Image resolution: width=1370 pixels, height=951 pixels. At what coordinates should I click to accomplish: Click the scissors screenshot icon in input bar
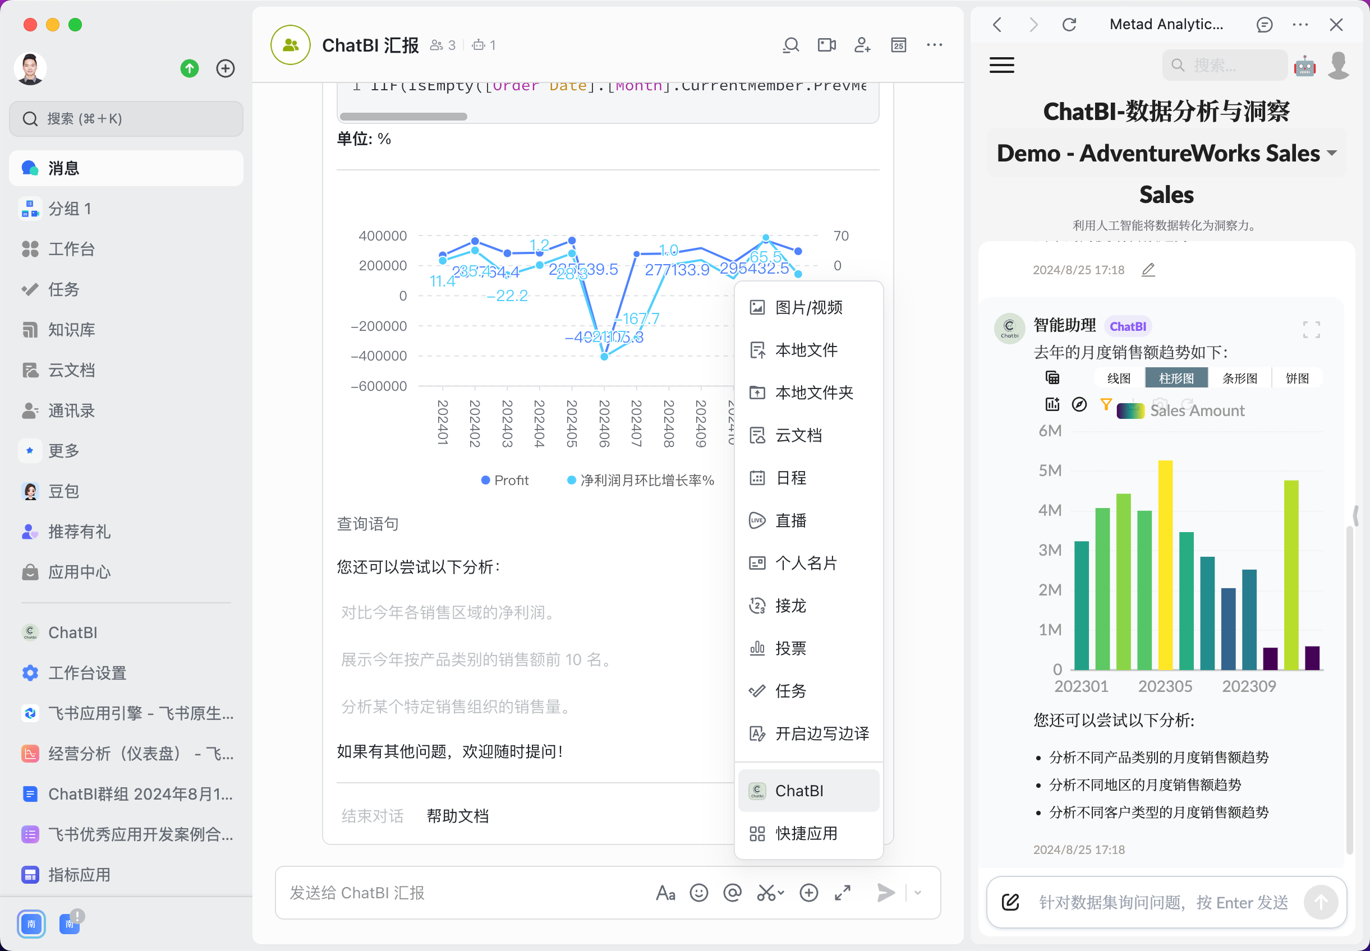pos(766,893)
